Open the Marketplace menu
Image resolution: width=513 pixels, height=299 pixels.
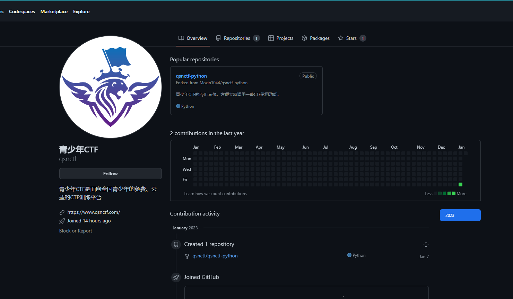pos(54,11)
